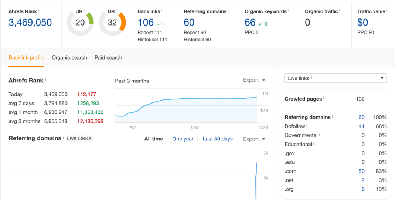Click avg 1 month rank 6,936,247
Image resolution: width=399 pixels, height=200 pixels.
coord(56,112)
